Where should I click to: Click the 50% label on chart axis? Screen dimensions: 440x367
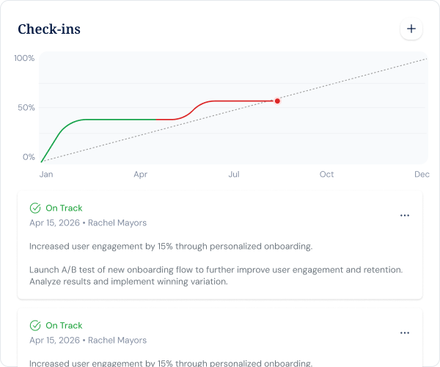coord(26,108)
